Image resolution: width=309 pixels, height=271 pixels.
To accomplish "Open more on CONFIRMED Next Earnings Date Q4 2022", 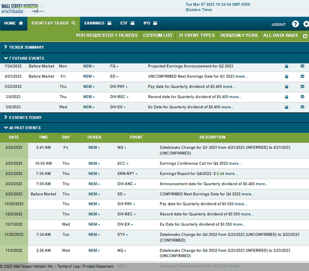I will (248, 194).
